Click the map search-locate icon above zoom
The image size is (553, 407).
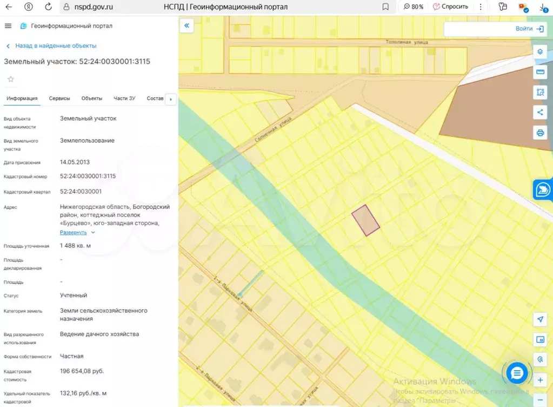tap(540, 360)
